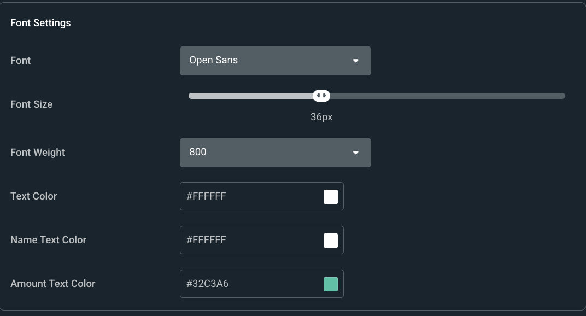Open the Font Weight dropdown showing 800
586x316 pixels.
pyautogui.click(x=262, y=153)
